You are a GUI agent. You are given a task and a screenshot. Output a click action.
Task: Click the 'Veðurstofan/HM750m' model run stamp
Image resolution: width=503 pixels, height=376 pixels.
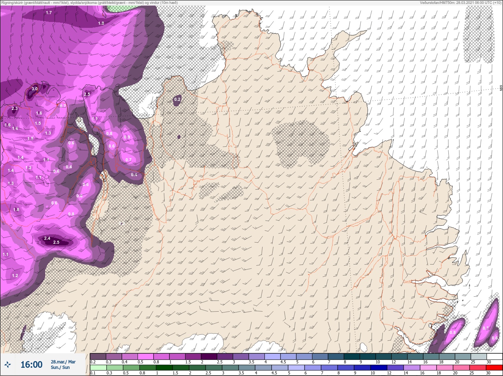tap(461, 2)
